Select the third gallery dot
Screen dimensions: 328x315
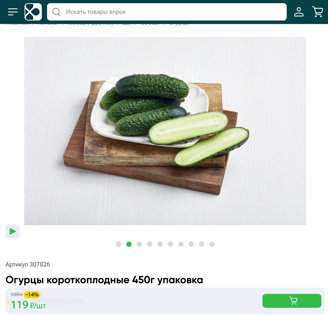coord(139,244)
